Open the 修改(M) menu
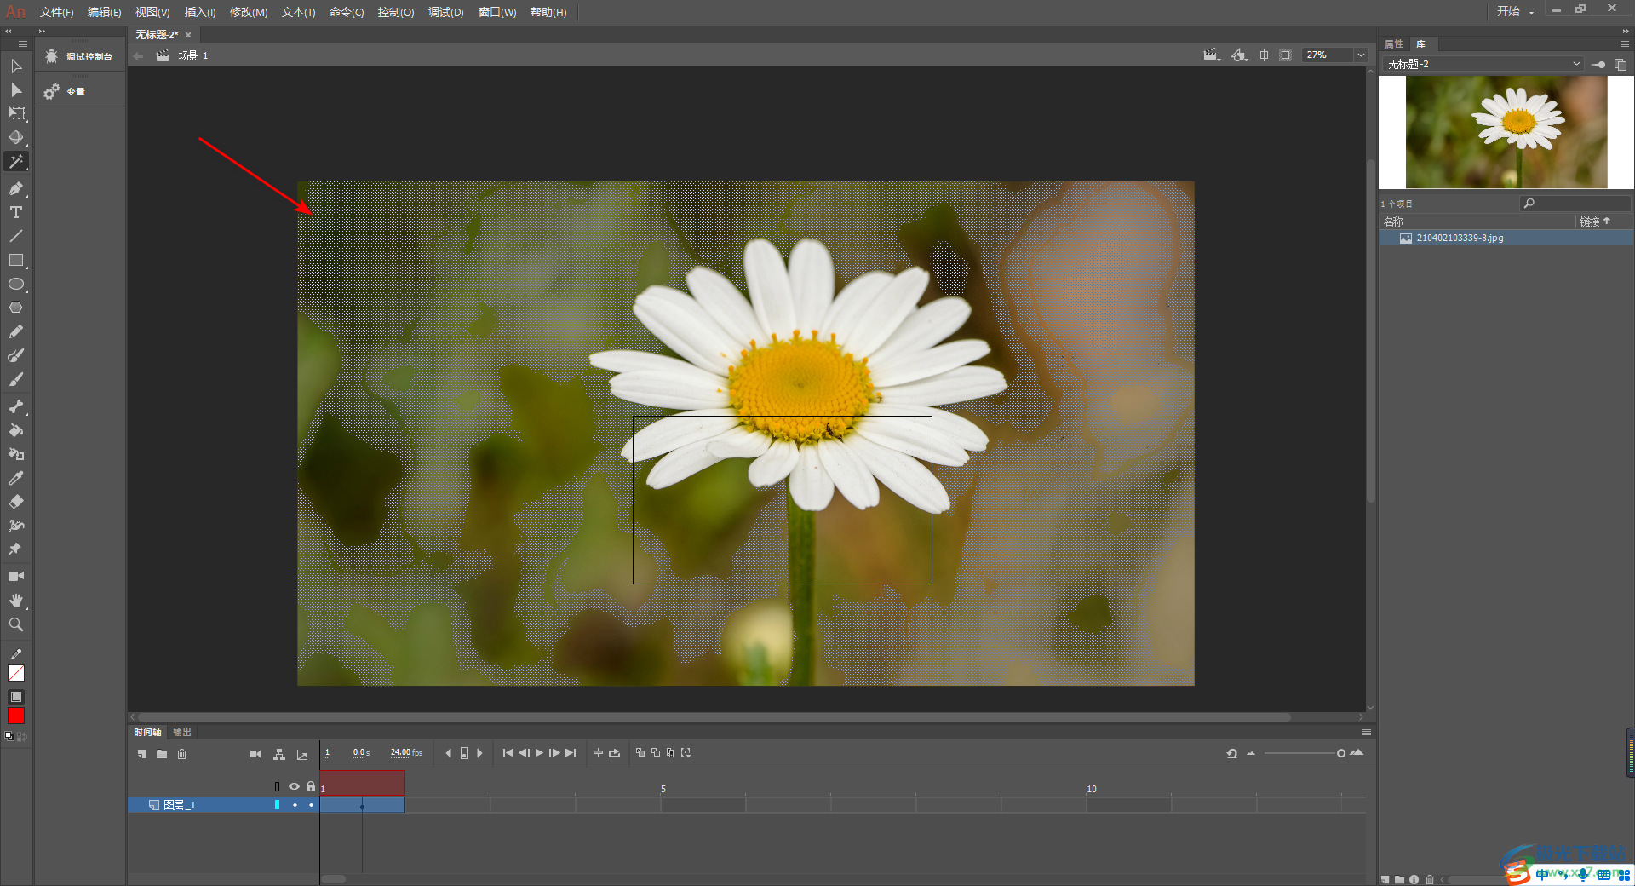The image size is (1635, 886). click(x=249, y=13)
